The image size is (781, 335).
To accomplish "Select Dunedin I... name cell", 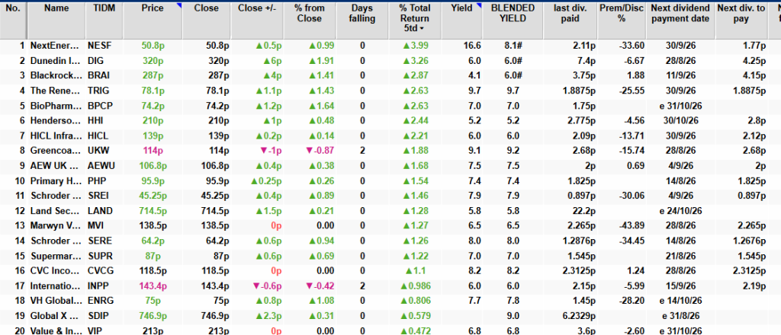I will click(55, 61).
